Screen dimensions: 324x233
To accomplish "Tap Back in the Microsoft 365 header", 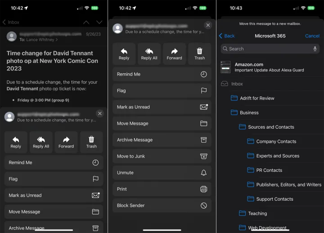I will pos(227,36).
